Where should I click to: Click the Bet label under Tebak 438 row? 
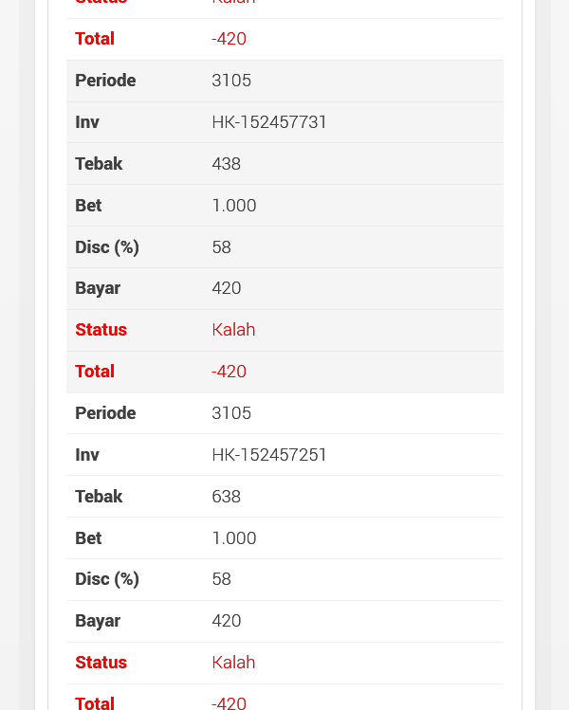pyautogui.click(x=88, y=206)
